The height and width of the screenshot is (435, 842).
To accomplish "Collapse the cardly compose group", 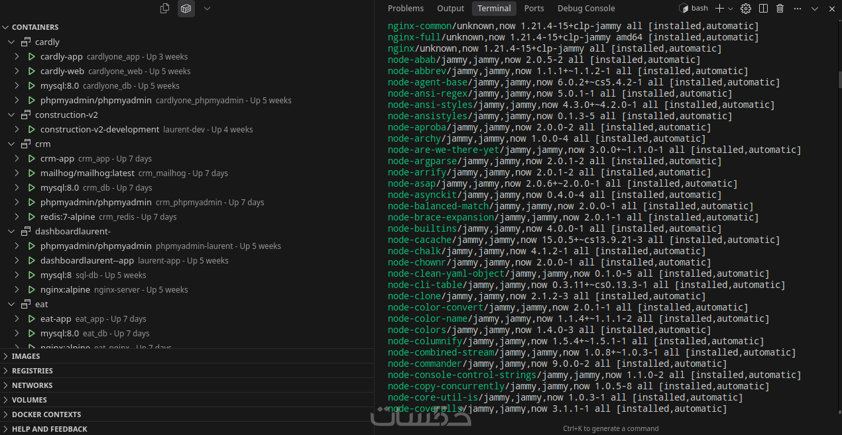I will tap(11, 42).
